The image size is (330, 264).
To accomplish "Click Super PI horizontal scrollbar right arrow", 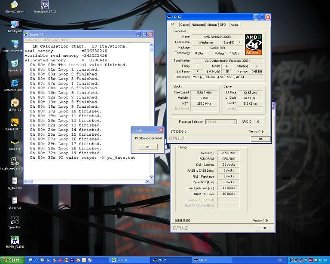I will tap(147, 181).
